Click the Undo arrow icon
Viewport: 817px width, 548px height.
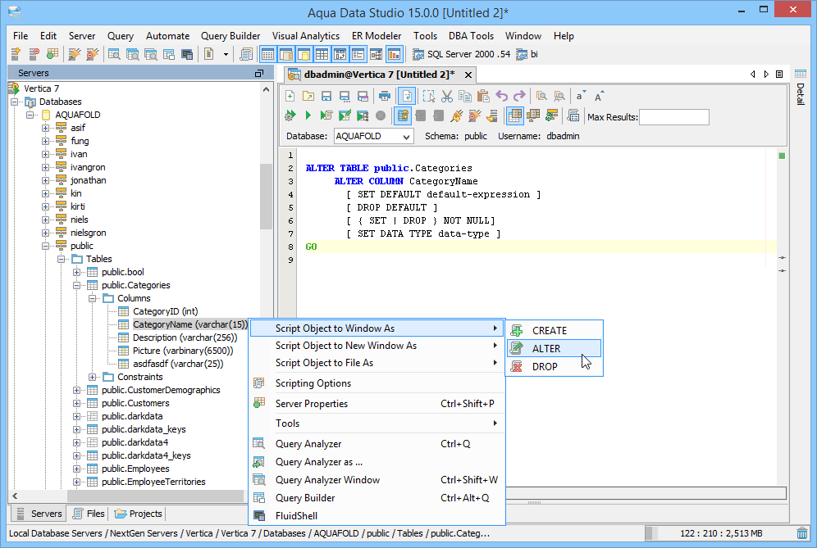tap(501, 97)
